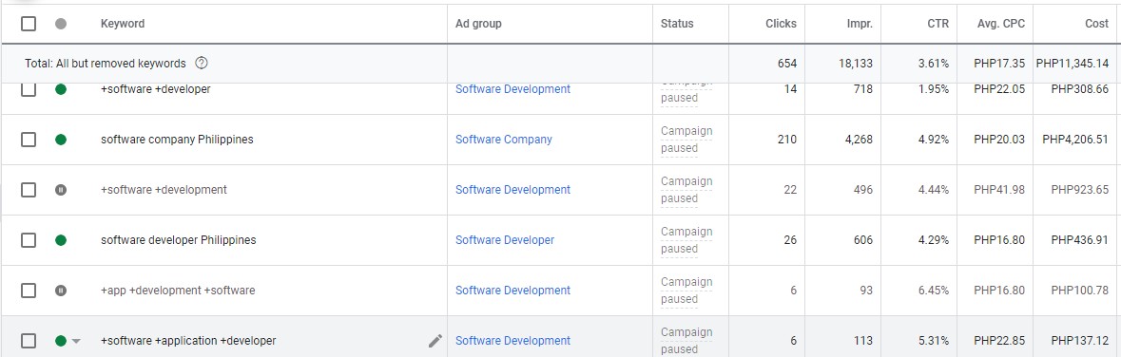Click the clicks value 210

pos(787,140)
